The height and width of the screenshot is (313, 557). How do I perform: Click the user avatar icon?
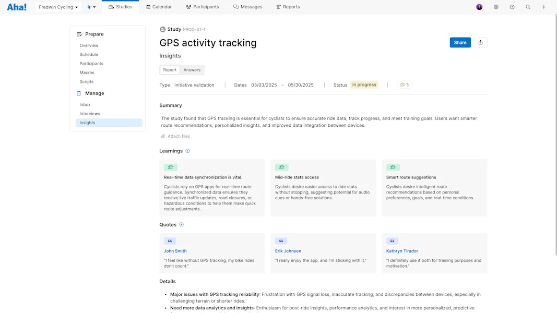click(479, 7)
